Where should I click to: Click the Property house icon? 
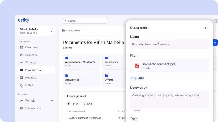pyautogui.click(x=21, y=55)
